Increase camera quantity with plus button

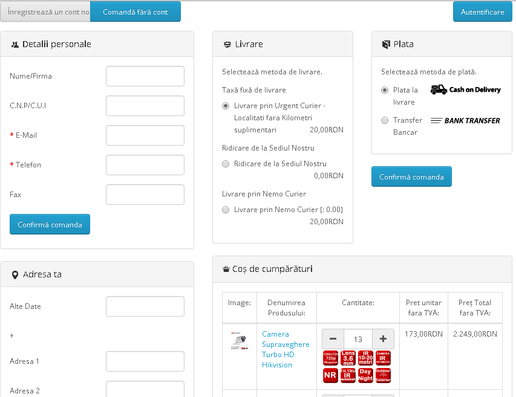(x=383, y=339)
